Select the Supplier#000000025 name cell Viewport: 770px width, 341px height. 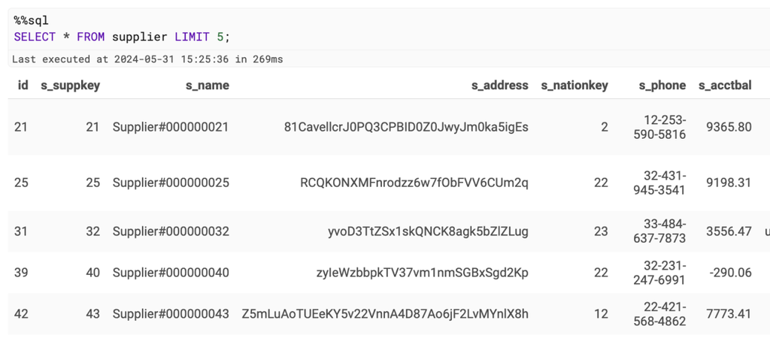click(171, 183)
